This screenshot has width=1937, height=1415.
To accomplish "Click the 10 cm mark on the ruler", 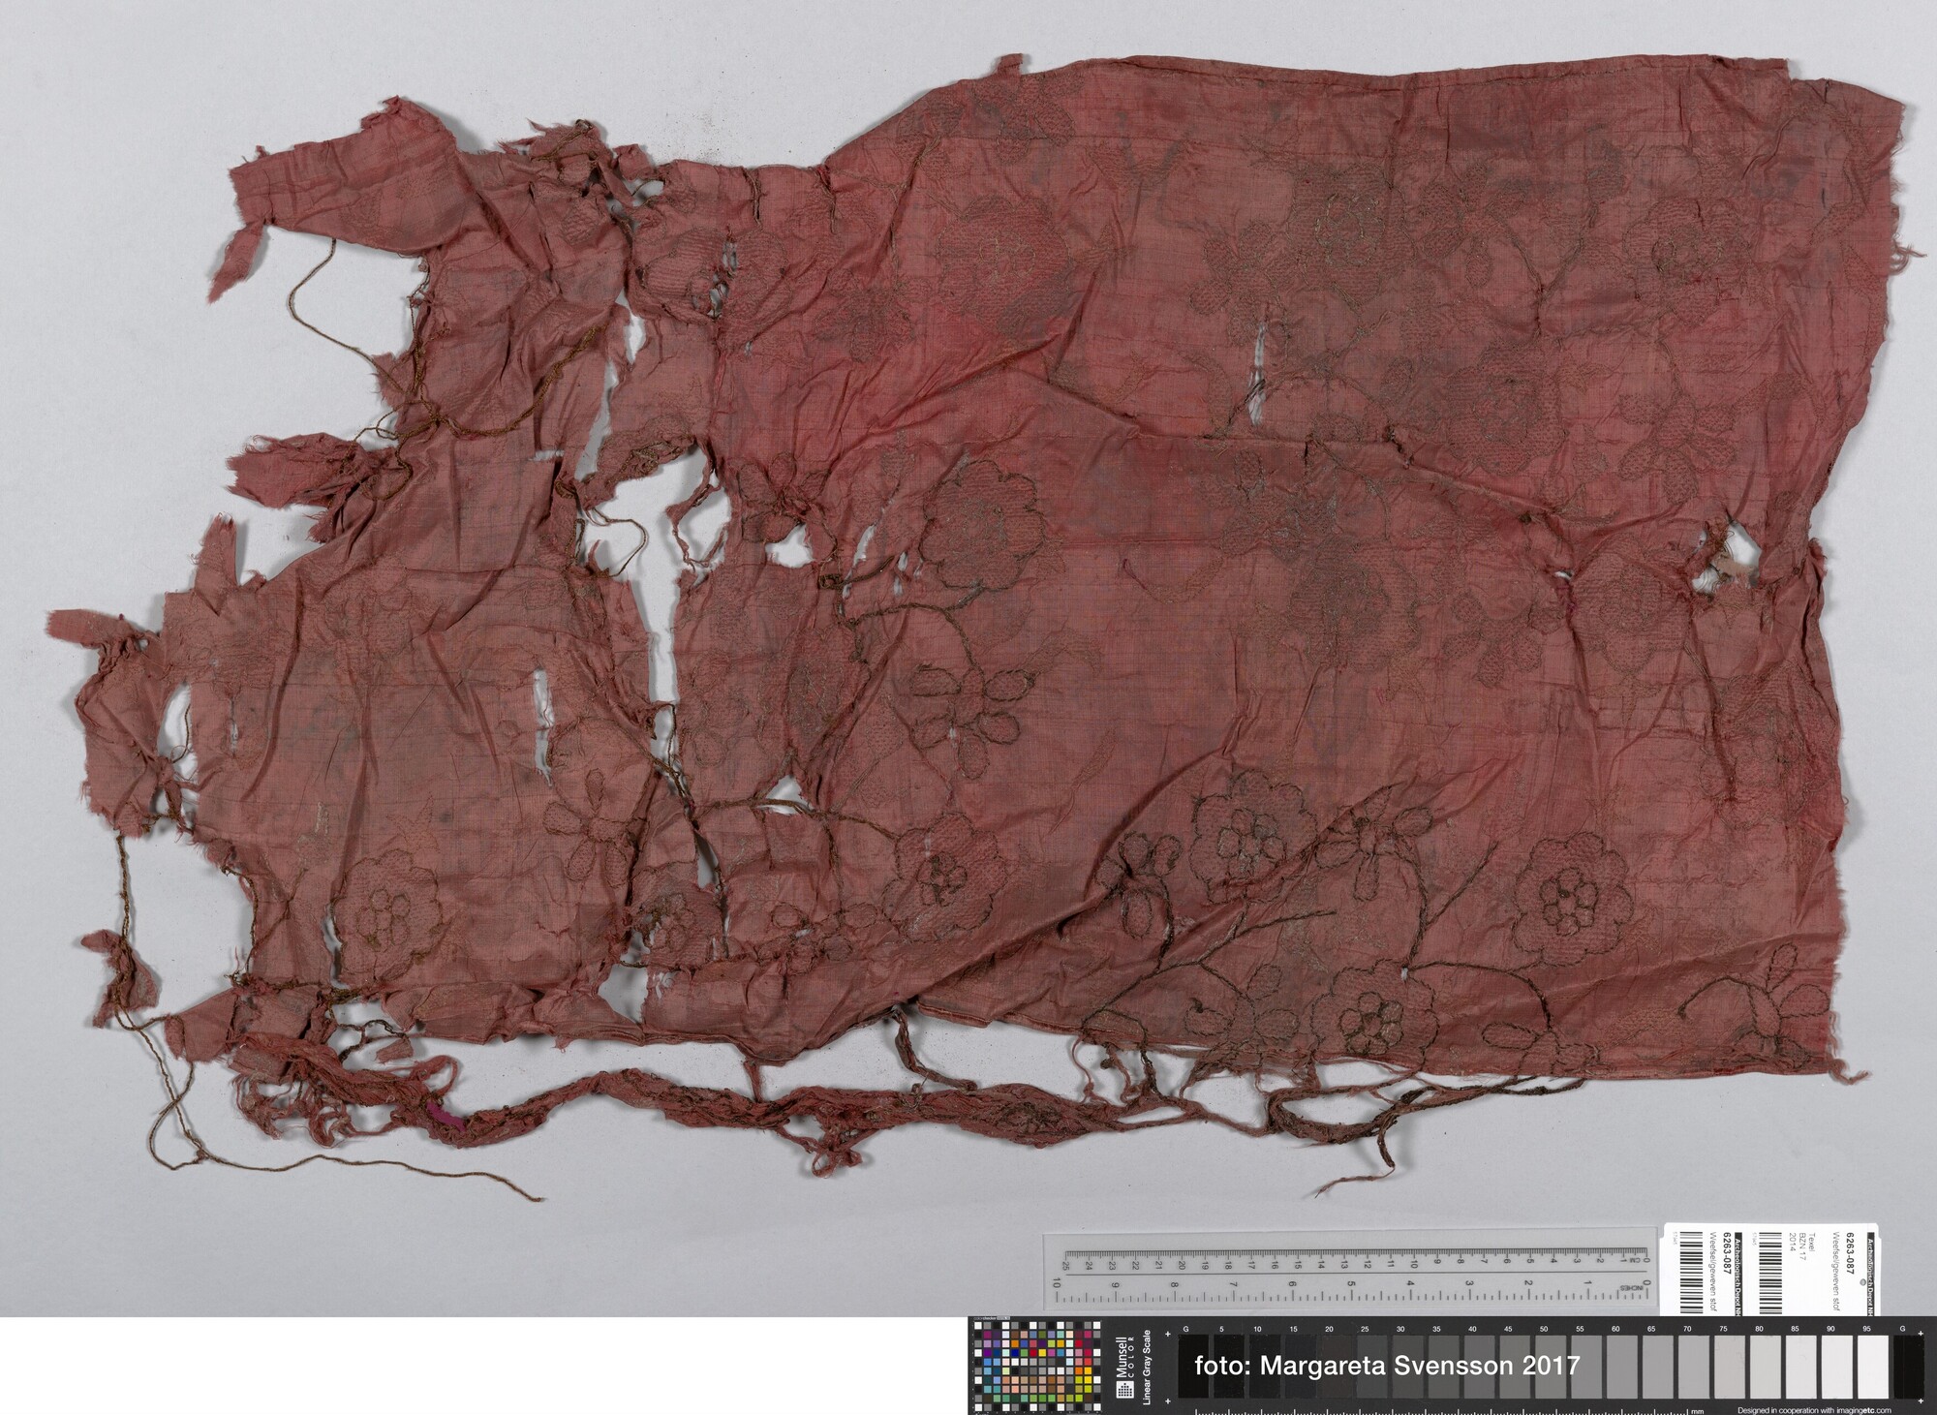I will (1412, 1263).
